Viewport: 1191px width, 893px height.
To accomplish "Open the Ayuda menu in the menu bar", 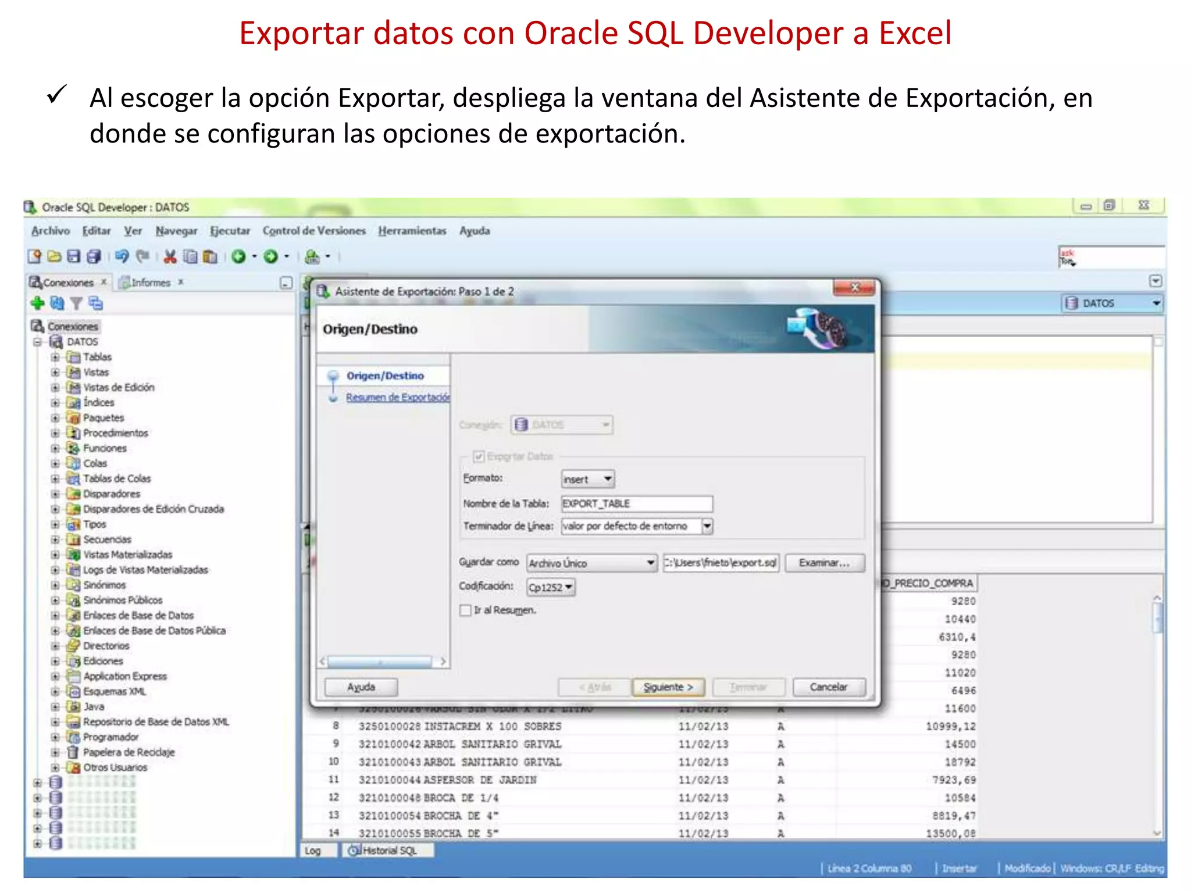I will (475, 231).
